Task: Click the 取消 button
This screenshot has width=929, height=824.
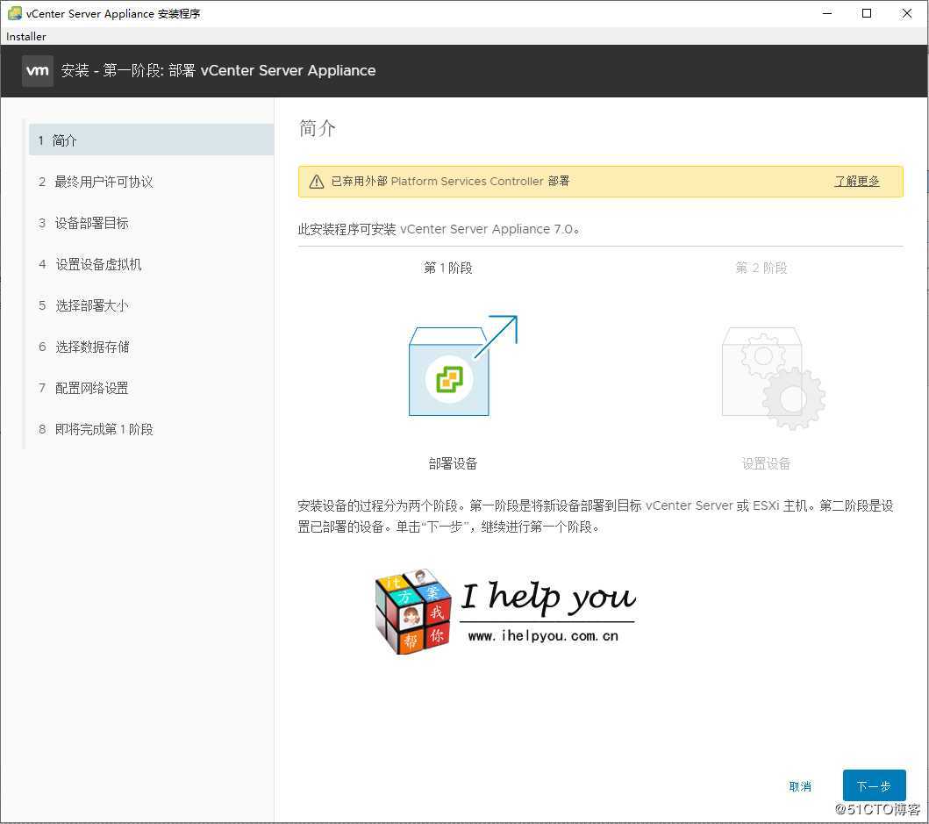Action: 800,786
